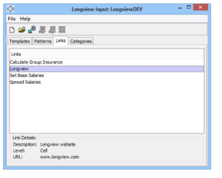This screenshot has height=178, width=222.
Task: Click the last greyed-out grid toolbar icon
Action: (62, 30)
